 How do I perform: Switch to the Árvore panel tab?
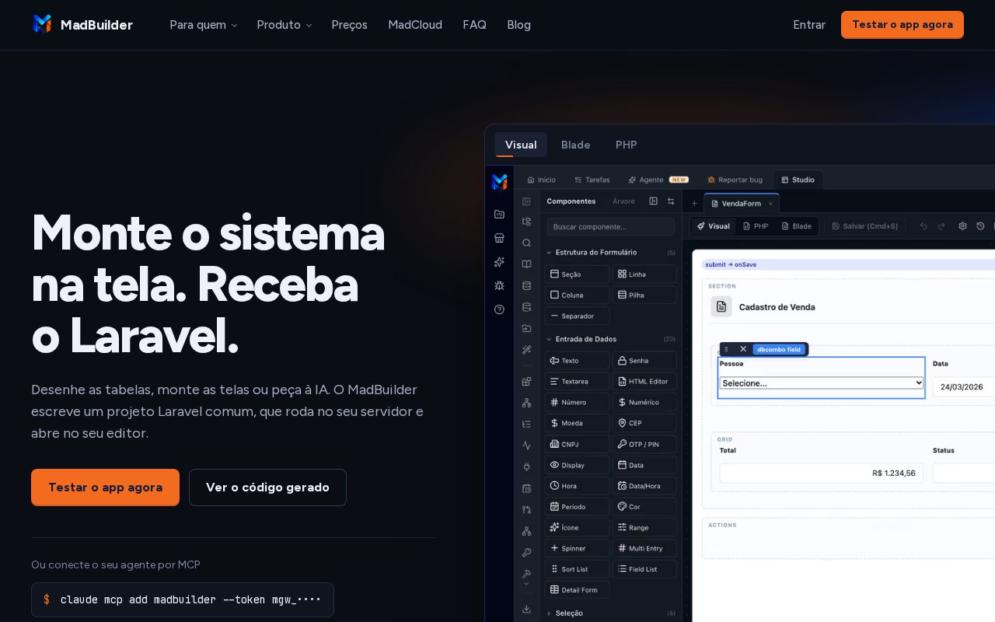point(623,201)
